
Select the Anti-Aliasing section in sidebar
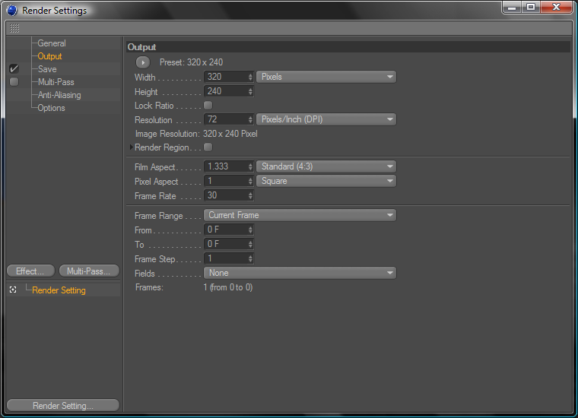(59, 95)
